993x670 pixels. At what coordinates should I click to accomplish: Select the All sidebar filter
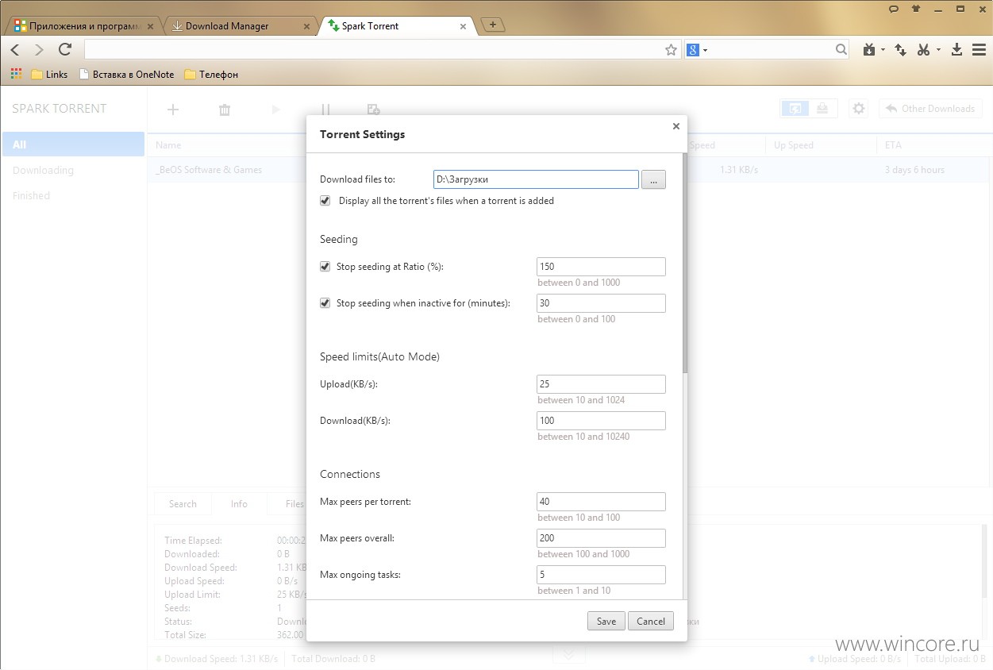coord(73,144)
